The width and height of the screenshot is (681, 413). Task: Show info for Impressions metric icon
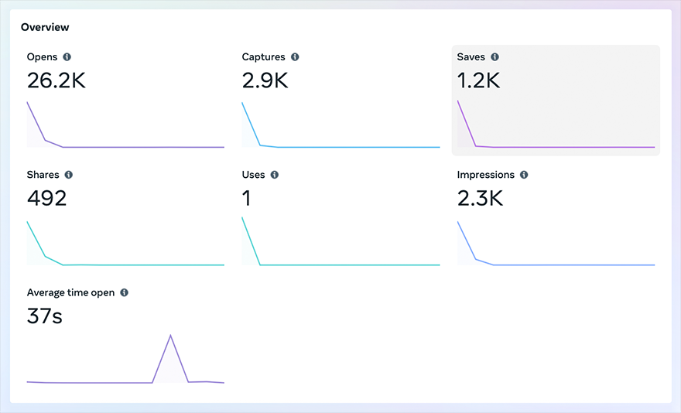[524, 175]
